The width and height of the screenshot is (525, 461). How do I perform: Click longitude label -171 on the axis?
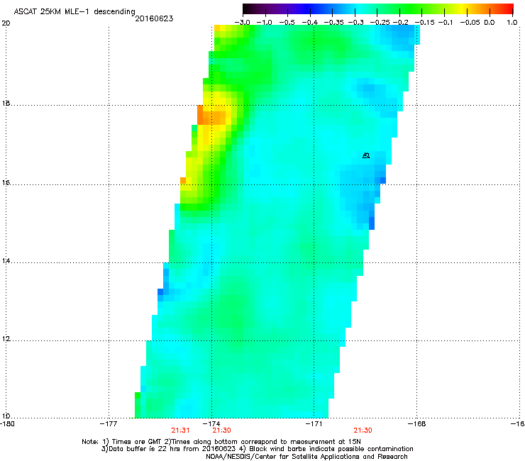314,424
